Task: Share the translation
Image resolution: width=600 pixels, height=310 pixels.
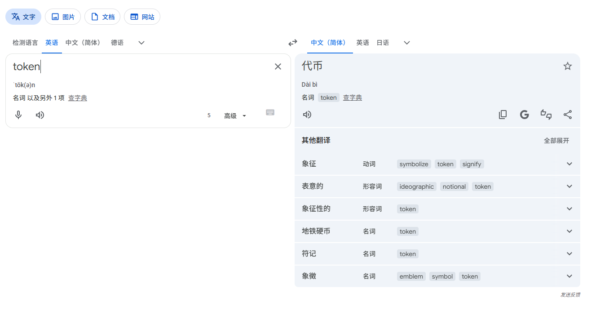Action: point(568,115)
